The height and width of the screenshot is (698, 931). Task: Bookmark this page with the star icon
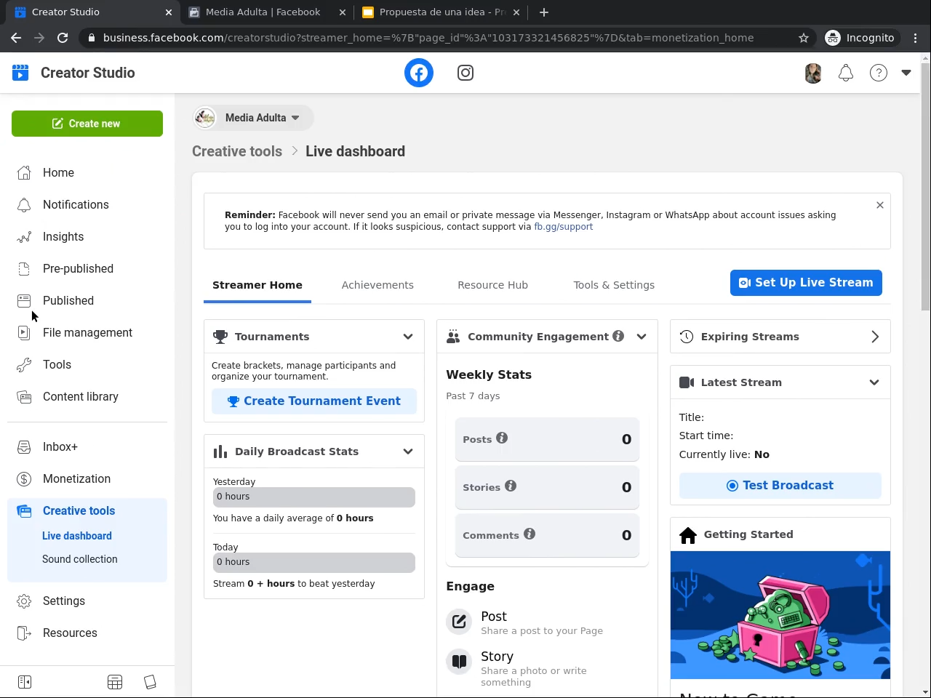point(804,38)
